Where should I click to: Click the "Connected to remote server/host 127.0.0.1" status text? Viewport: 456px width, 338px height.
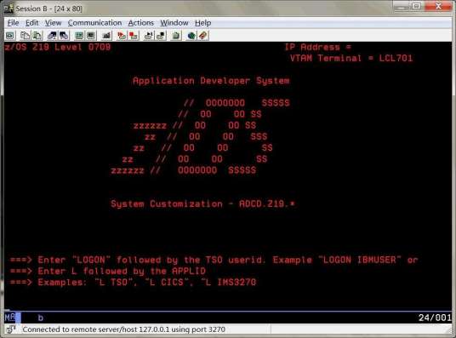pyautogui.click(x=124, y=329)
